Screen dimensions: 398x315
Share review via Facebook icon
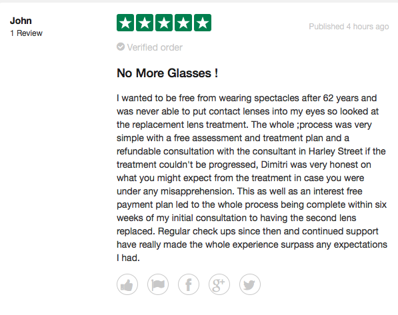pos(189,284)
